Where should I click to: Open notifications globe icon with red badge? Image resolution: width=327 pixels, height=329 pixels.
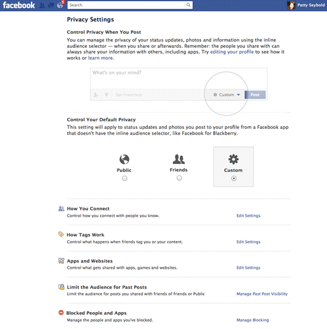[x=60, y=5]
